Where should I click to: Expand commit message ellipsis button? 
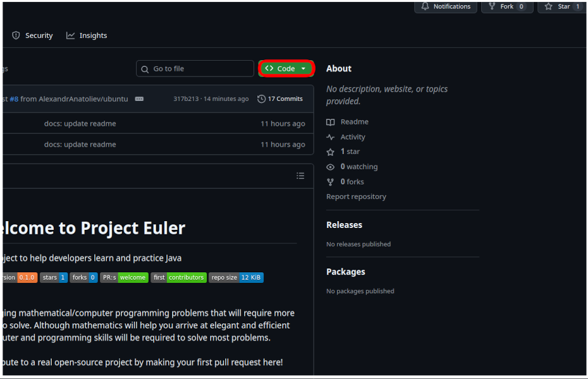coord(139,99)
